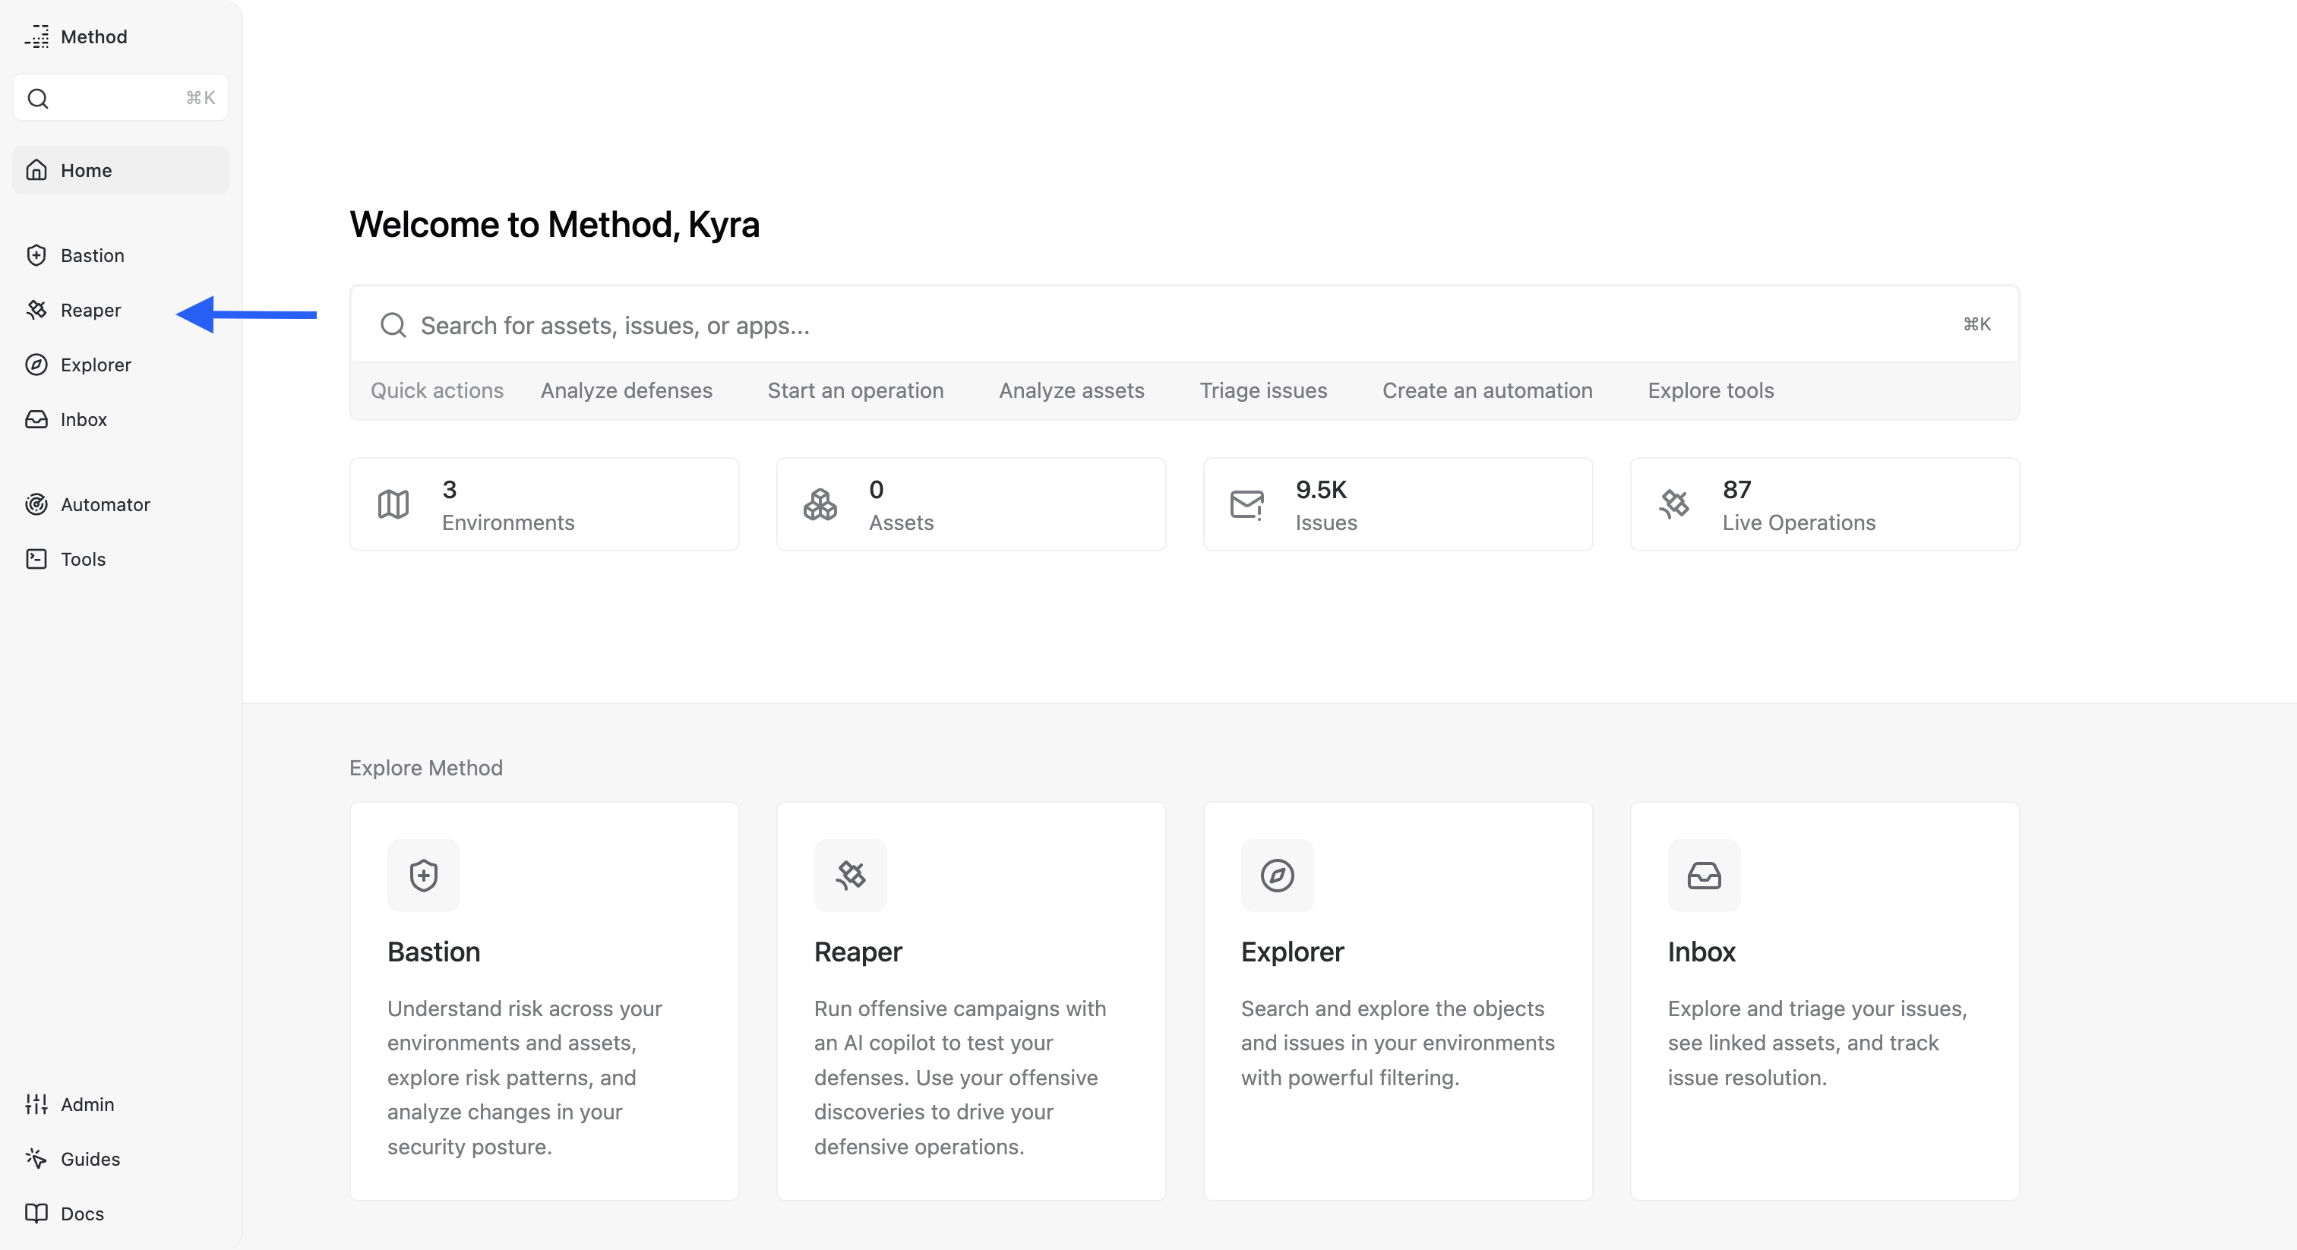Click the Method logo icon

click(36, 36)
